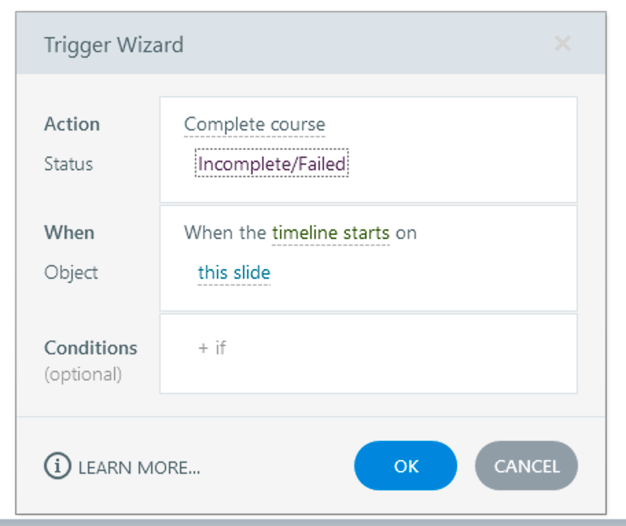Click the empty area right of + if

(x=398, y=354)
